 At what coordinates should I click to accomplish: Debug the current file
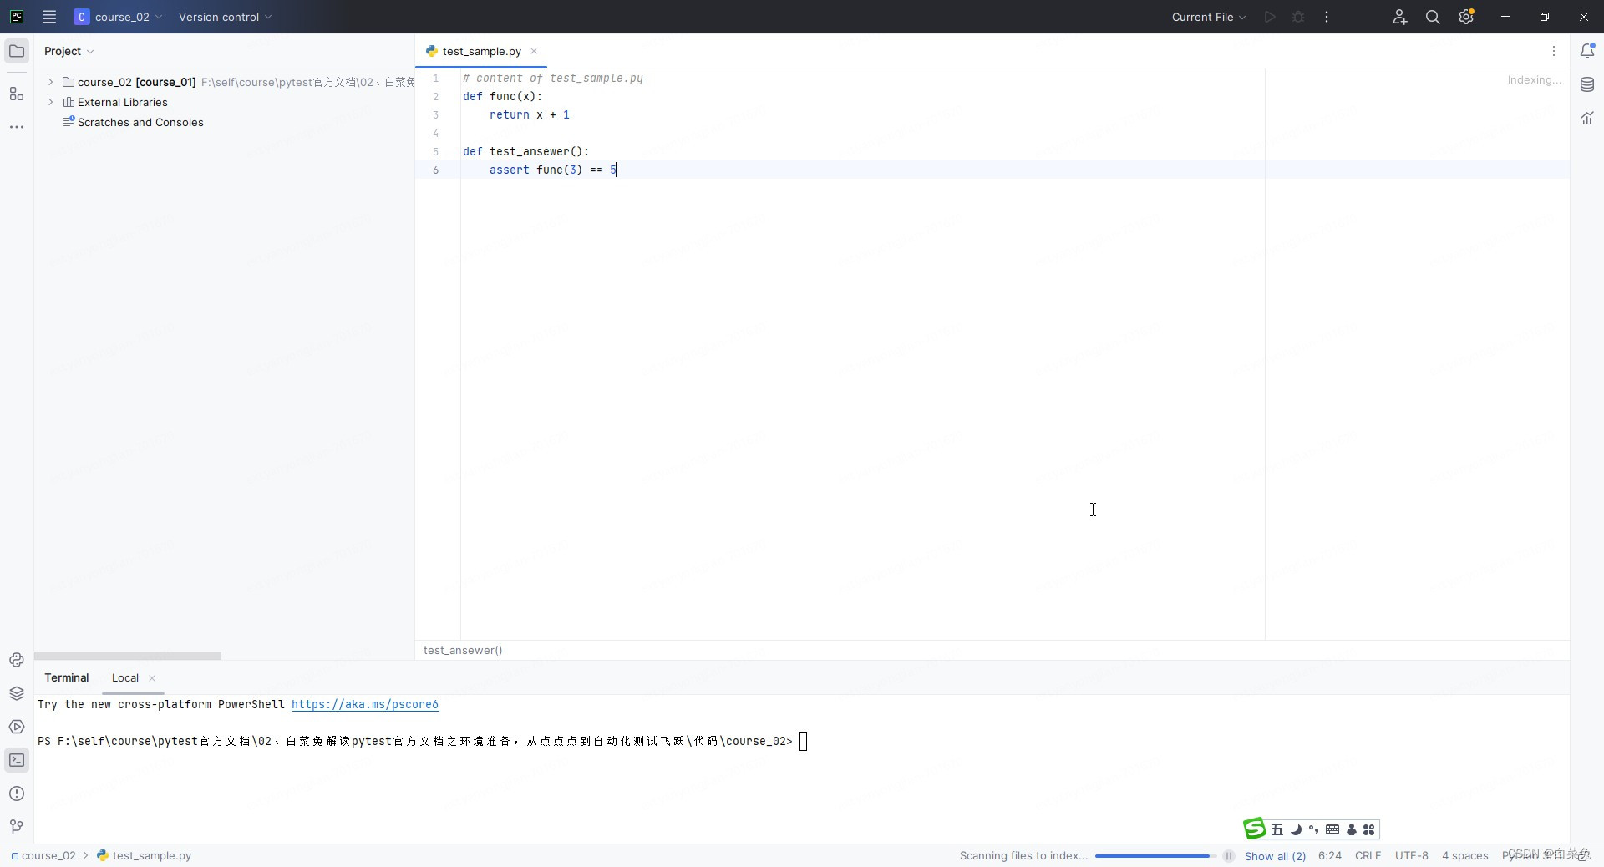1298,17
